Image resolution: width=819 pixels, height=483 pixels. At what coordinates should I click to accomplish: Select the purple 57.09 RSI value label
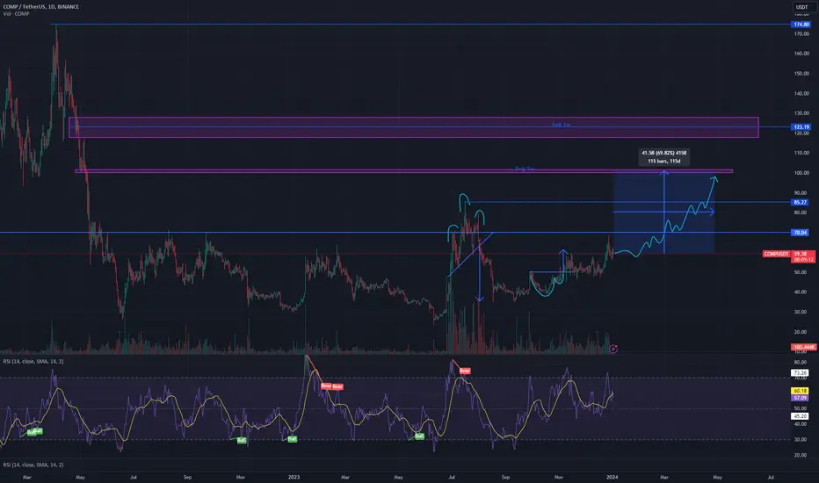click(x=800, y=398)
